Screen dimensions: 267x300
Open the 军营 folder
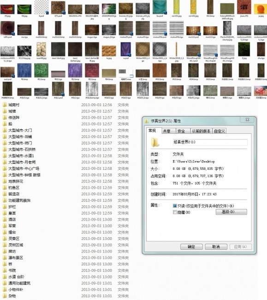tap(12, 226)
